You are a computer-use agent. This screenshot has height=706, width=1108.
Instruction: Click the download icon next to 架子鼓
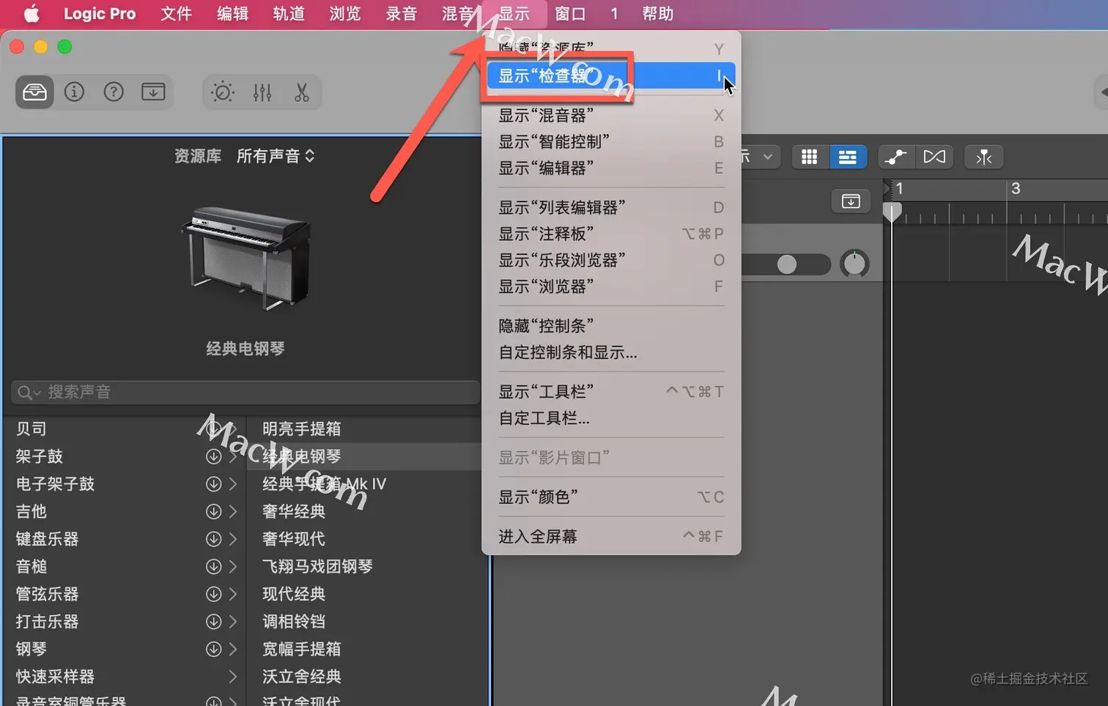213,456
